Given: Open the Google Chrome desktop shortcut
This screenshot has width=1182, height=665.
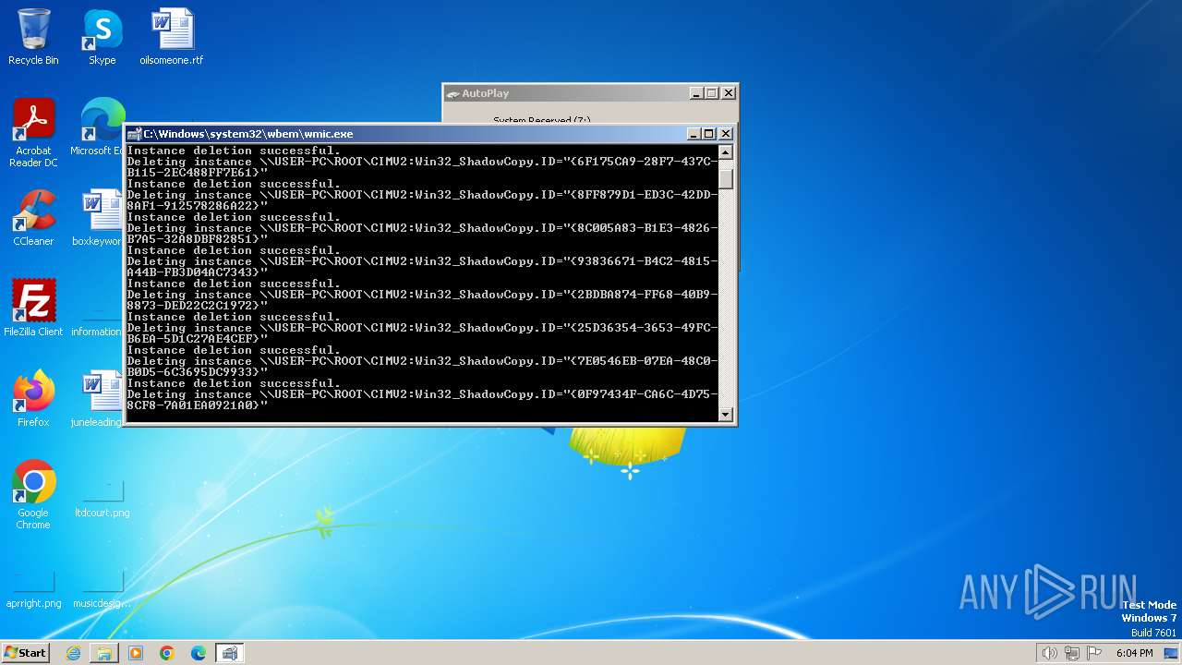Looking at the screenshot, I should point(33,496).
